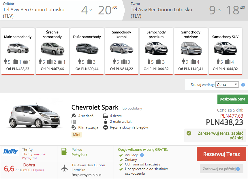Viewport: 248px width, 179px height.
Task: Open Thrifty warunki wynajmu link
Action: 34,156
